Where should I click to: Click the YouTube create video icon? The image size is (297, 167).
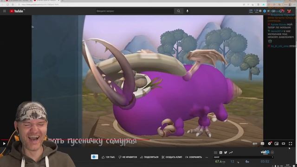tap(273, 11)
